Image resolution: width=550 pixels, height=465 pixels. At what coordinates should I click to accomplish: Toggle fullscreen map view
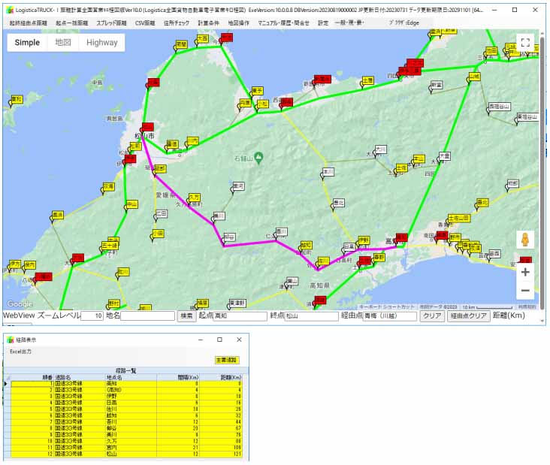click(x=525, y=42)
